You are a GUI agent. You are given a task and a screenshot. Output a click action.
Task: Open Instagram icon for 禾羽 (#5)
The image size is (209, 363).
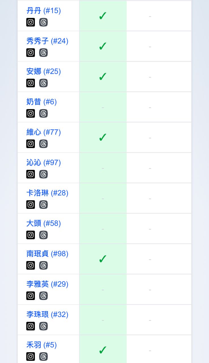coord(31,356)
